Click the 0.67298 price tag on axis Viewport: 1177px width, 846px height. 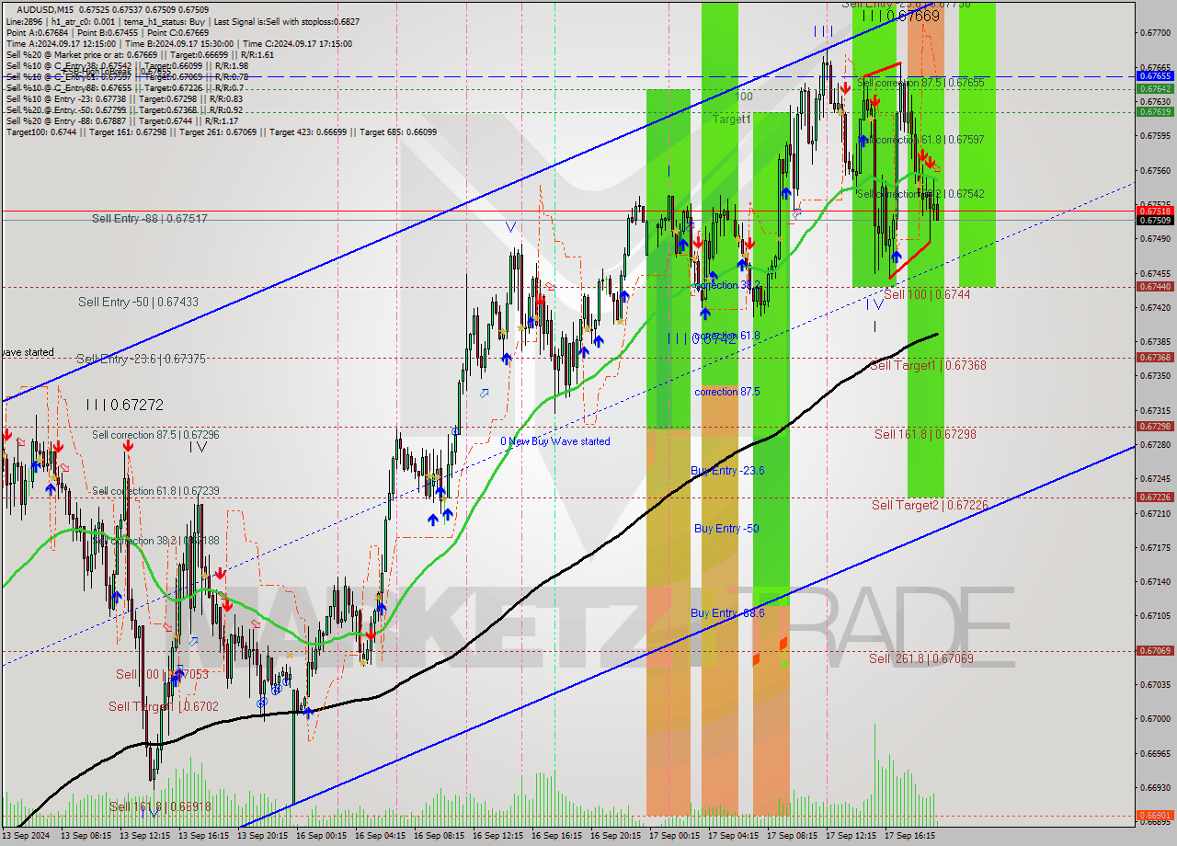click(1155, 427)
